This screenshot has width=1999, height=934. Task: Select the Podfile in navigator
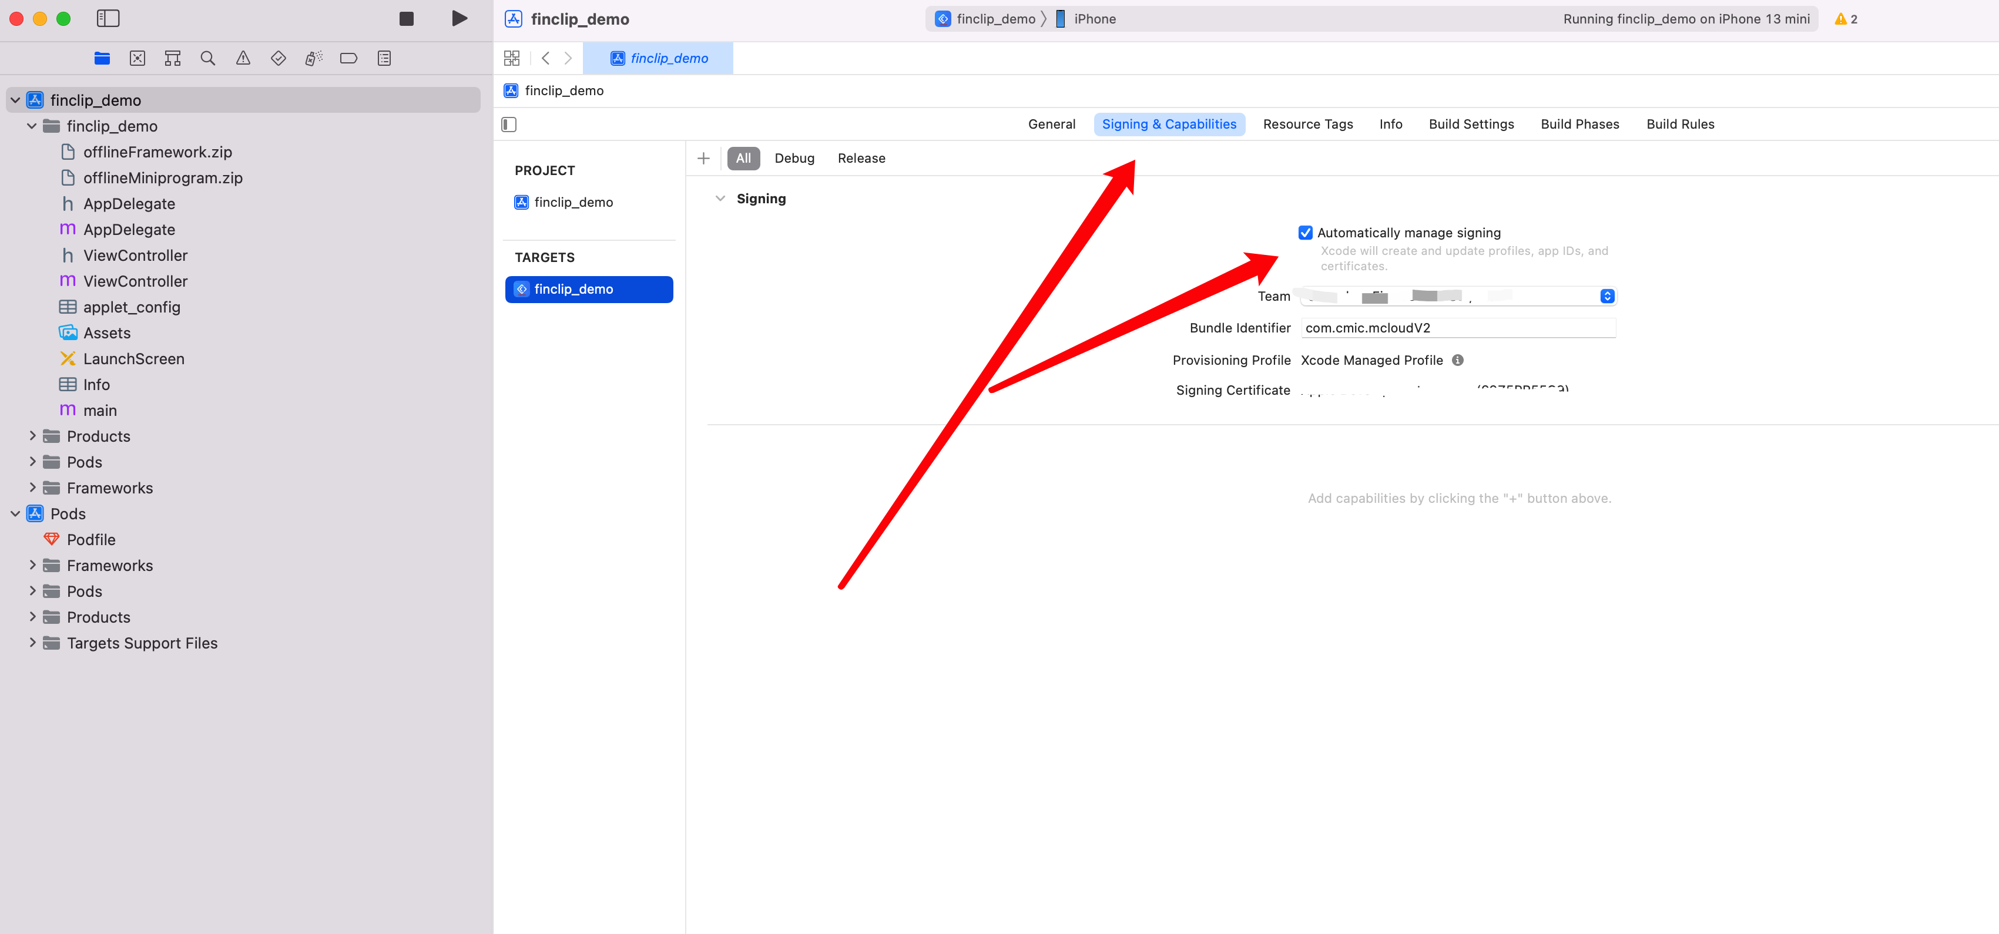pyautogui.click(x=91, y=539)
